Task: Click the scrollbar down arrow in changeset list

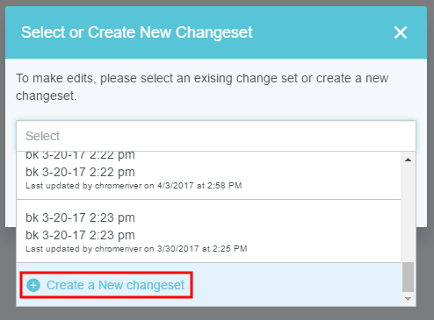Action: [x=408, y=299]
